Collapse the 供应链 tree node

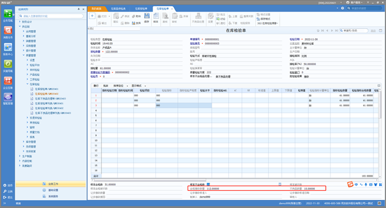tap(20, 26)
